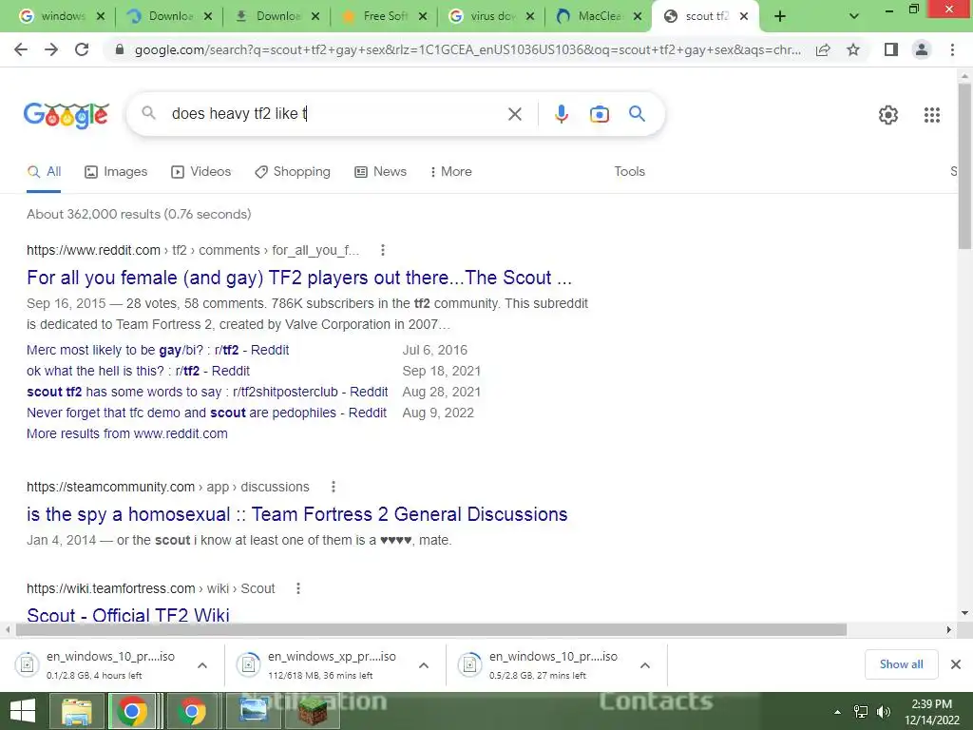
Task: Close the 'windows' tab
Action: pos(101,17)
